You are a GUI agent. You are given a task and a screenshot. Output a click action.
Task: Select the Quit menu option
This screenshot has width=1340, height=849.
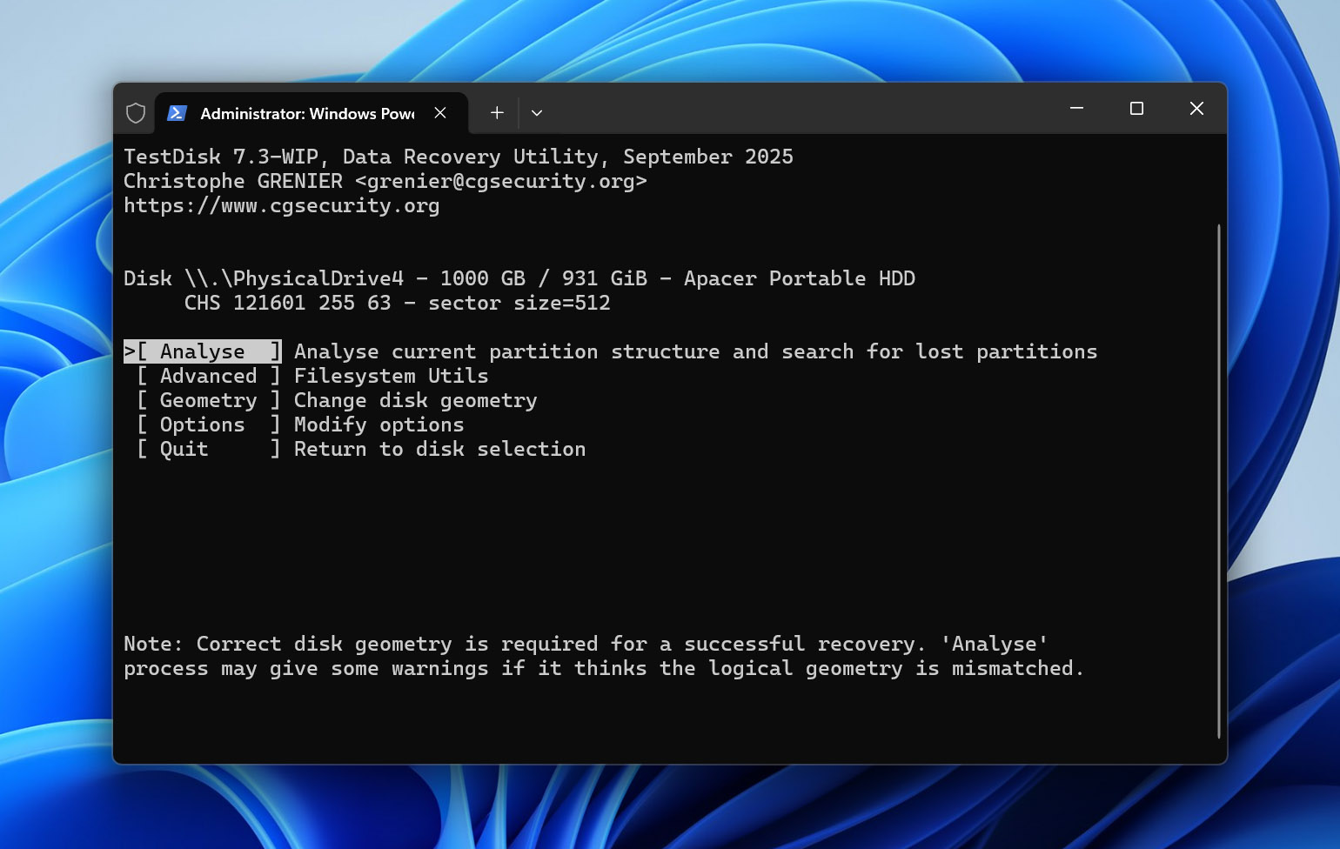point(209,449)
